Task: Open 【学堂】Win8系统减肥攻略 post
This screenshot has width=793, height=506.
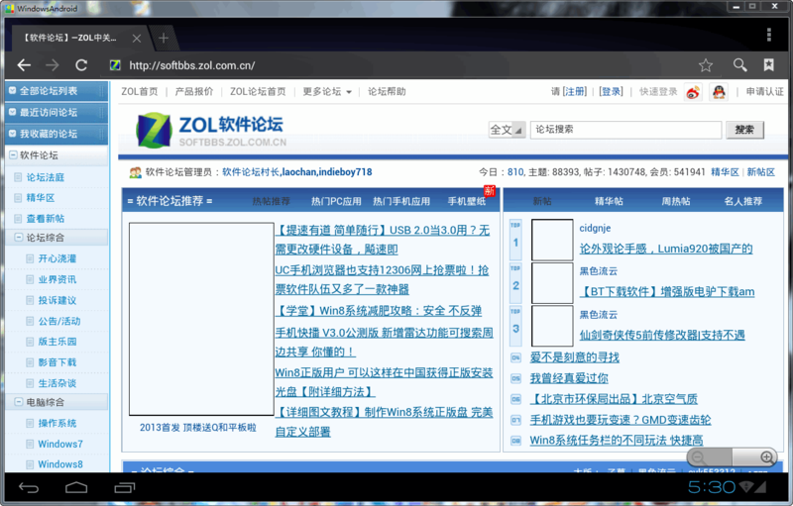Action: (379, 311)
